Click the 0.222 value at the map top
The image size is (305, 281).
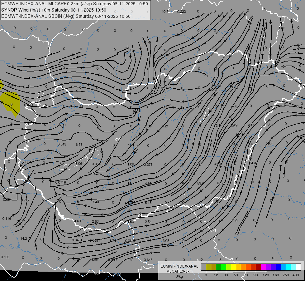pos(182,12)
